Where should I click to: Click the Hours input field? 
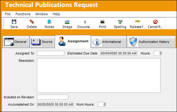point(158,53)
